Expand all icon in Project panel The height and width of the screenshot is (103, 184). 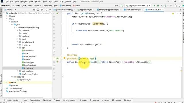[x=38, y=9]
